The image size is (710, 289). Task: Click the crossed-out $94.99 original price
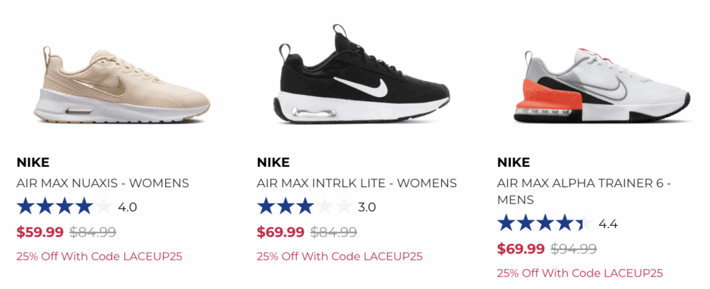(573, 249)
